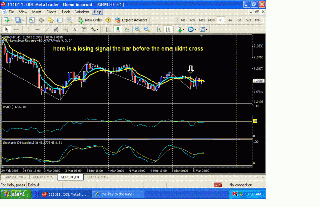Zoom out on the chart

coord(147,29)
